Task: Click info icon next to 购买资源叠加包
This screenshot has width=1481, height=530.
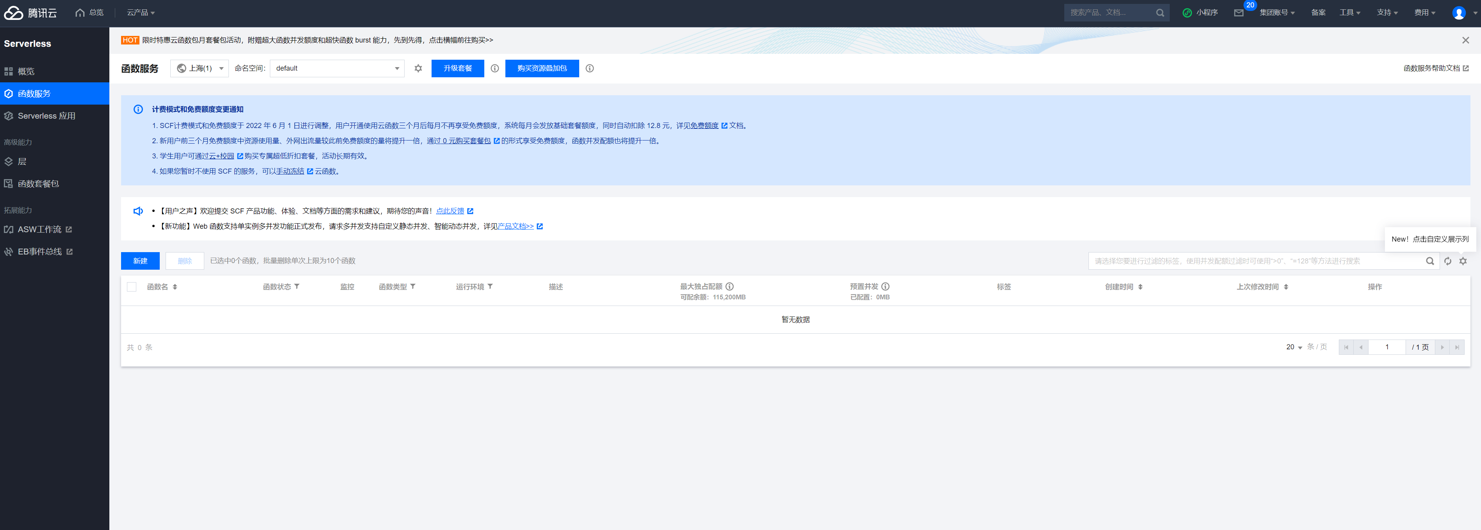Action: [589, 68]
